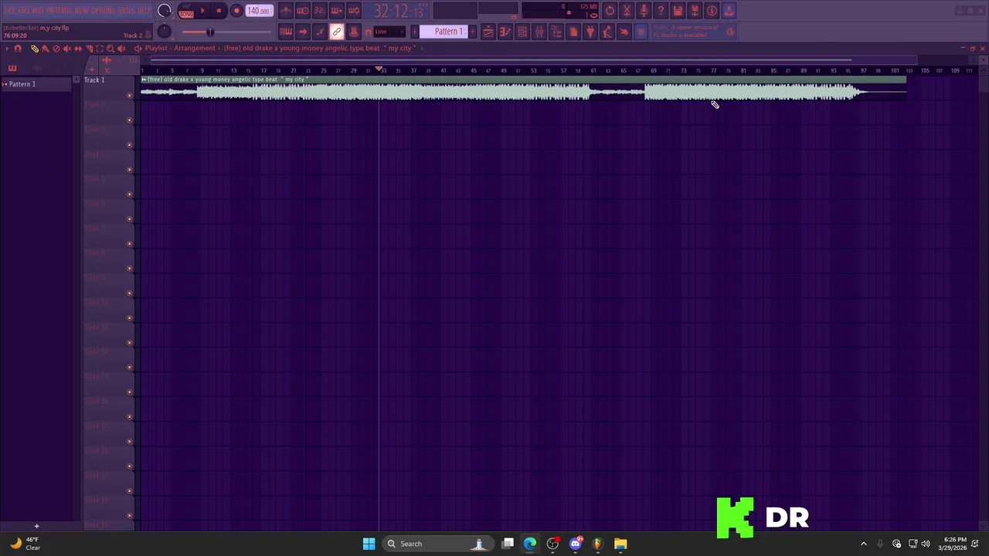Screen dimensions: 989x556
Task: Toggle PAT/SONG playback mode
Action: tap(186, 11)
